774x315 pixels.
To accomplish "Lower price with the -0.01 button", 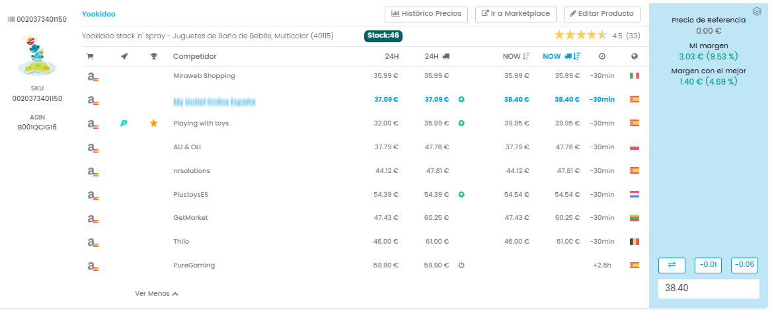I will (708, 265).
